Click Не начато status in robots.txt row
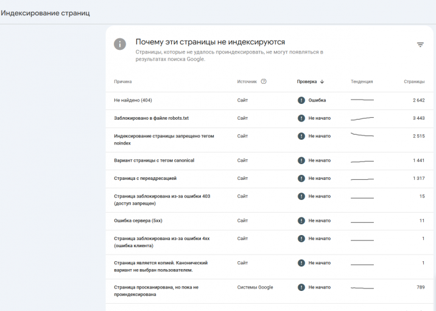The height and width of the screenshot is (311, 436). 320,118
